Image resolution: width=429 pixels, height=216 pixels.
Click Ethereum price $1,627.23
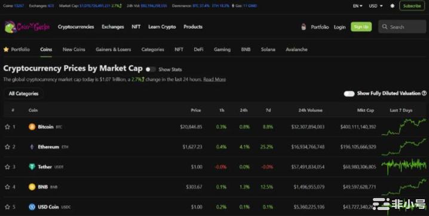192,147
